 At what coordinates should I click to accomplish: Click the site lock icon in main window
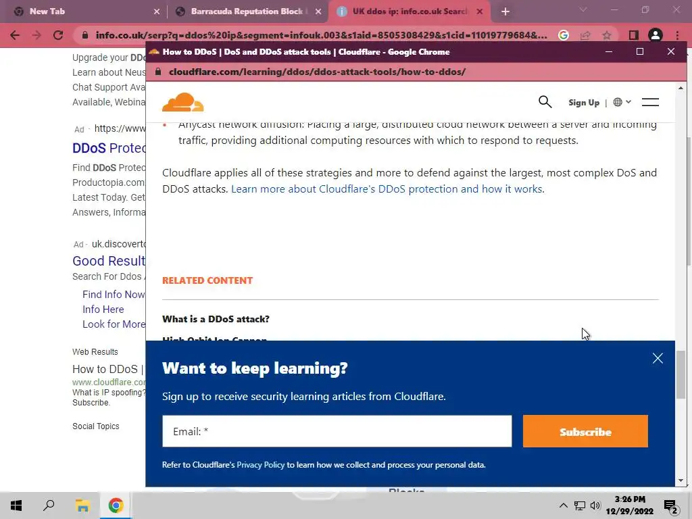click(85, 35)
